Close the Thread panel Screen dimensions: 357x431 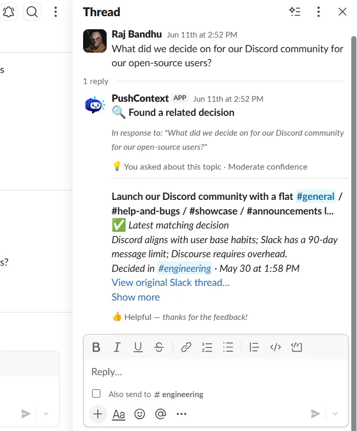(x=342, y=11)
